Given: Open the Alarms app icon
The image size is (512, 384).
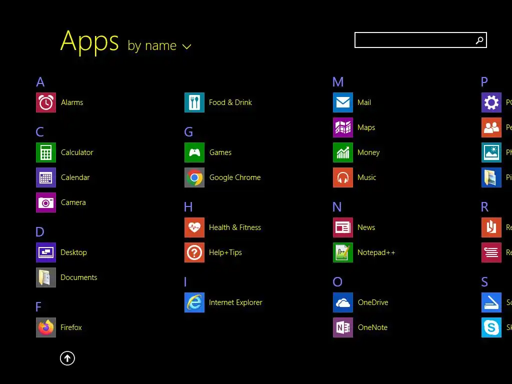Looking at the screenshot, I should coord(45,102).
